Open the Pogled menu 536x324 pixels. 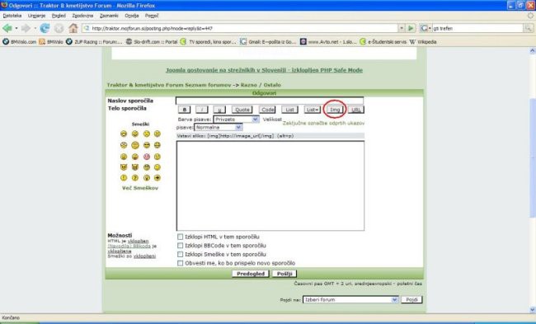point(59,16)
